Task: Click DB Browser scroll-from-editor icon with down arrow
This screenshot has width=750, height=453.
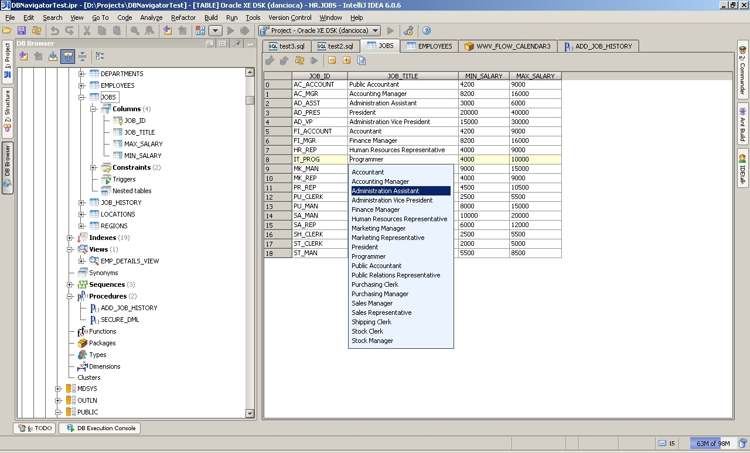Action: pyautogui.click(x=53, y=56)
